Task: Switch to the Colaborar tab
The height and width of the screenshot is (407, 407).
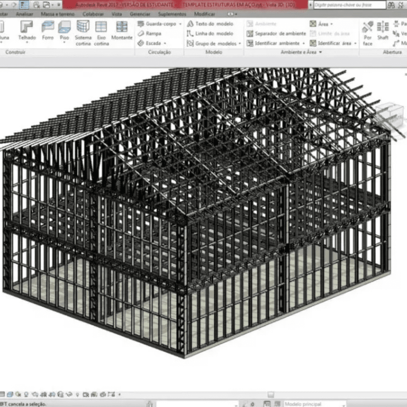Action: tap(93, 14)
